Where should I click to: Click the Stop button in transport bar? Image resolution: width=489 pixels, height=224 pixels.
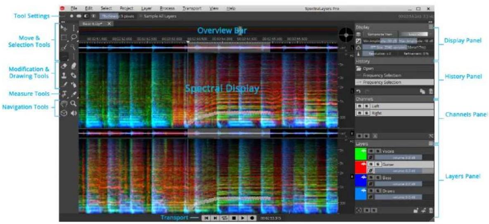(x=234, y=218)
